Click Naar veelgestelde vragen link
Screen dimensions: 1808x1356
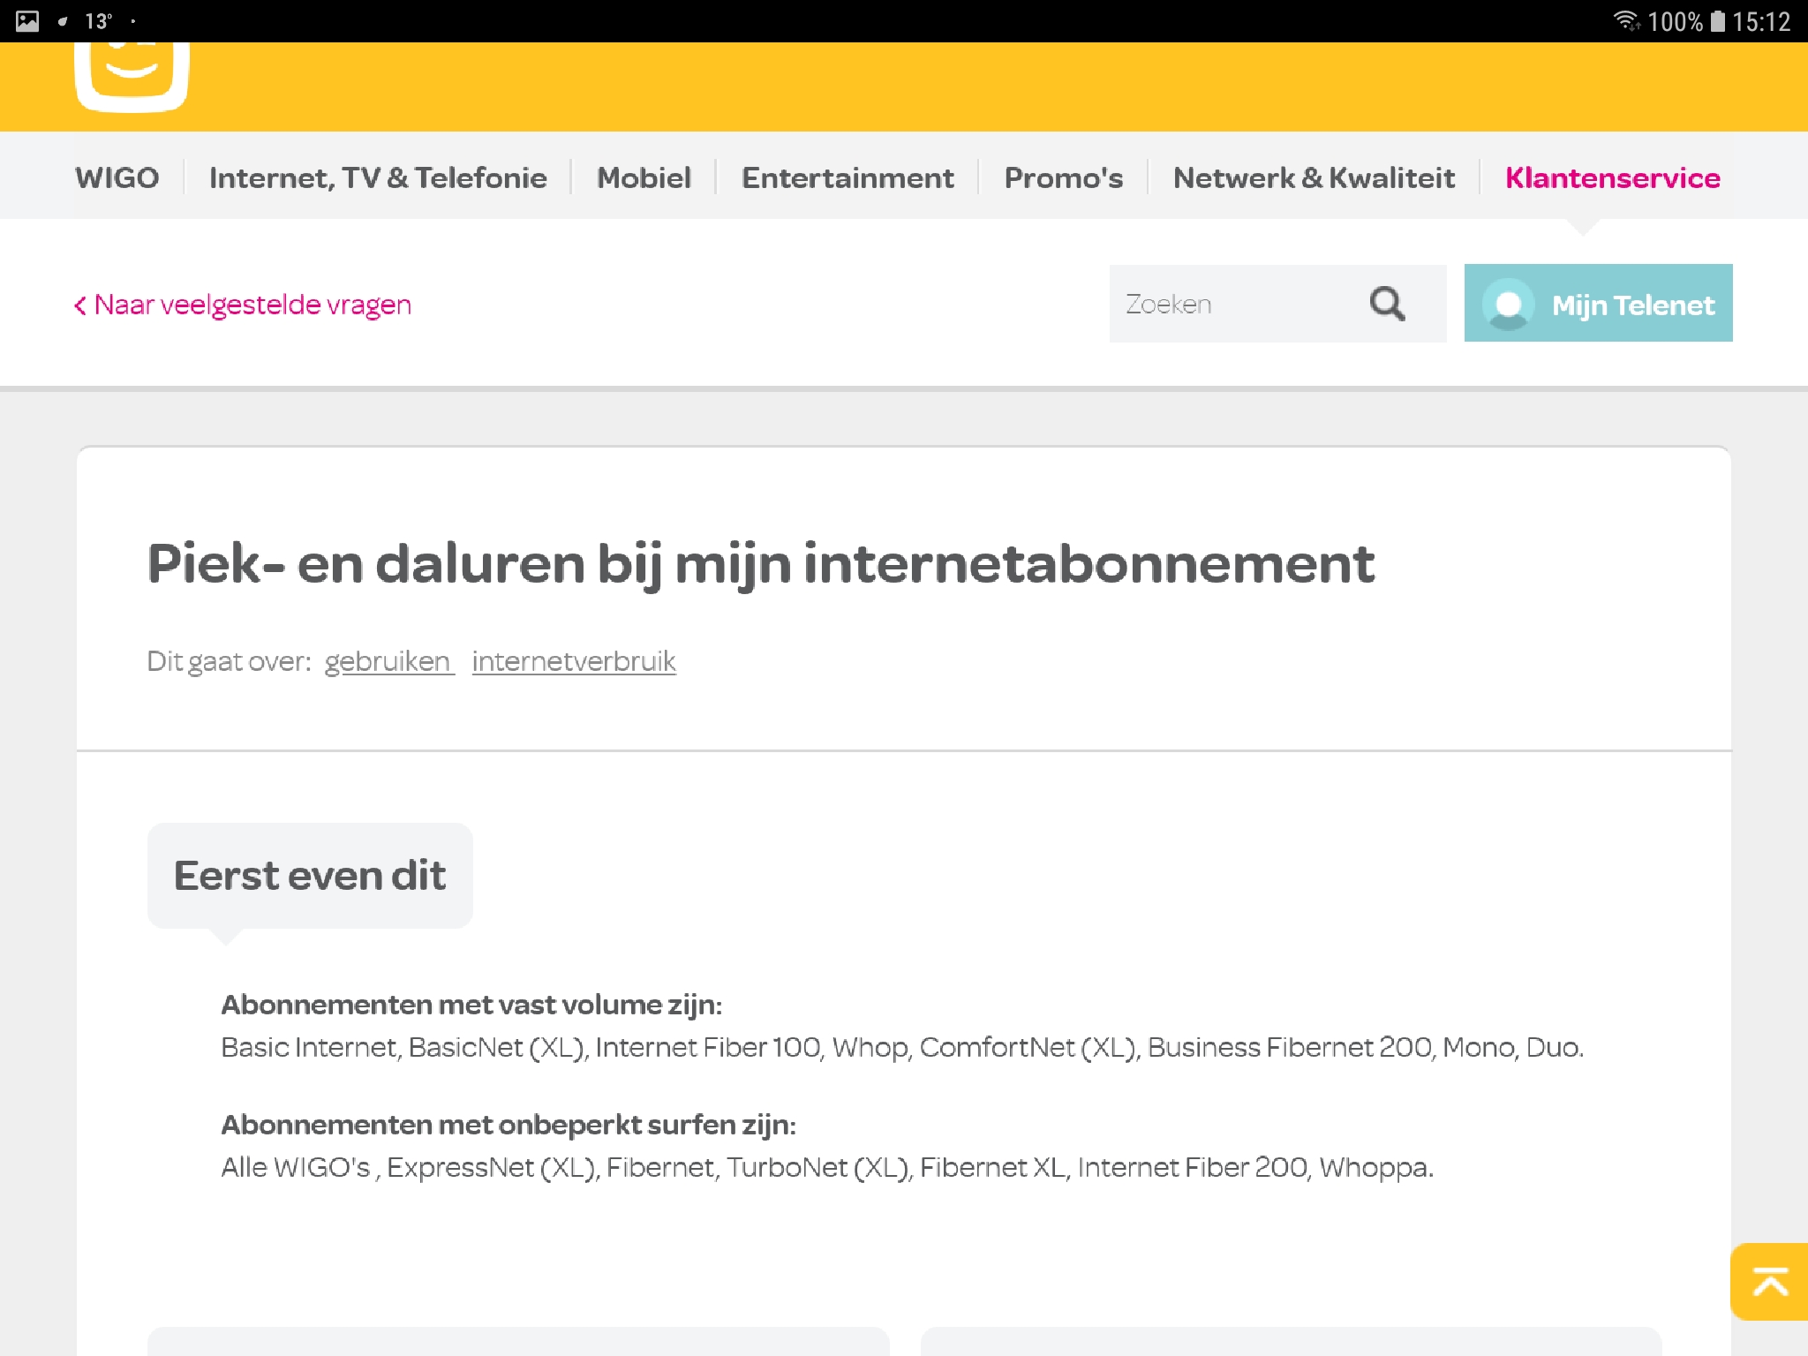252,305
